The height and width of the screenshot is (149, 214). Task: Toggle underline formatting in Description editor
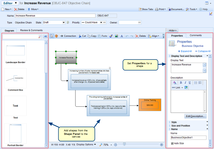click(x=190, y=83)
